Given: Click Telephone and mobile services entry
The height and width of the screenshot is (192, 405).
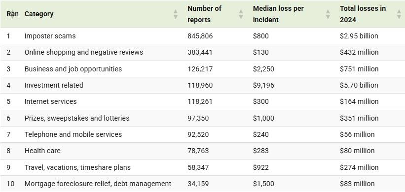Looking at the screenshot, I should pos(73,134).
